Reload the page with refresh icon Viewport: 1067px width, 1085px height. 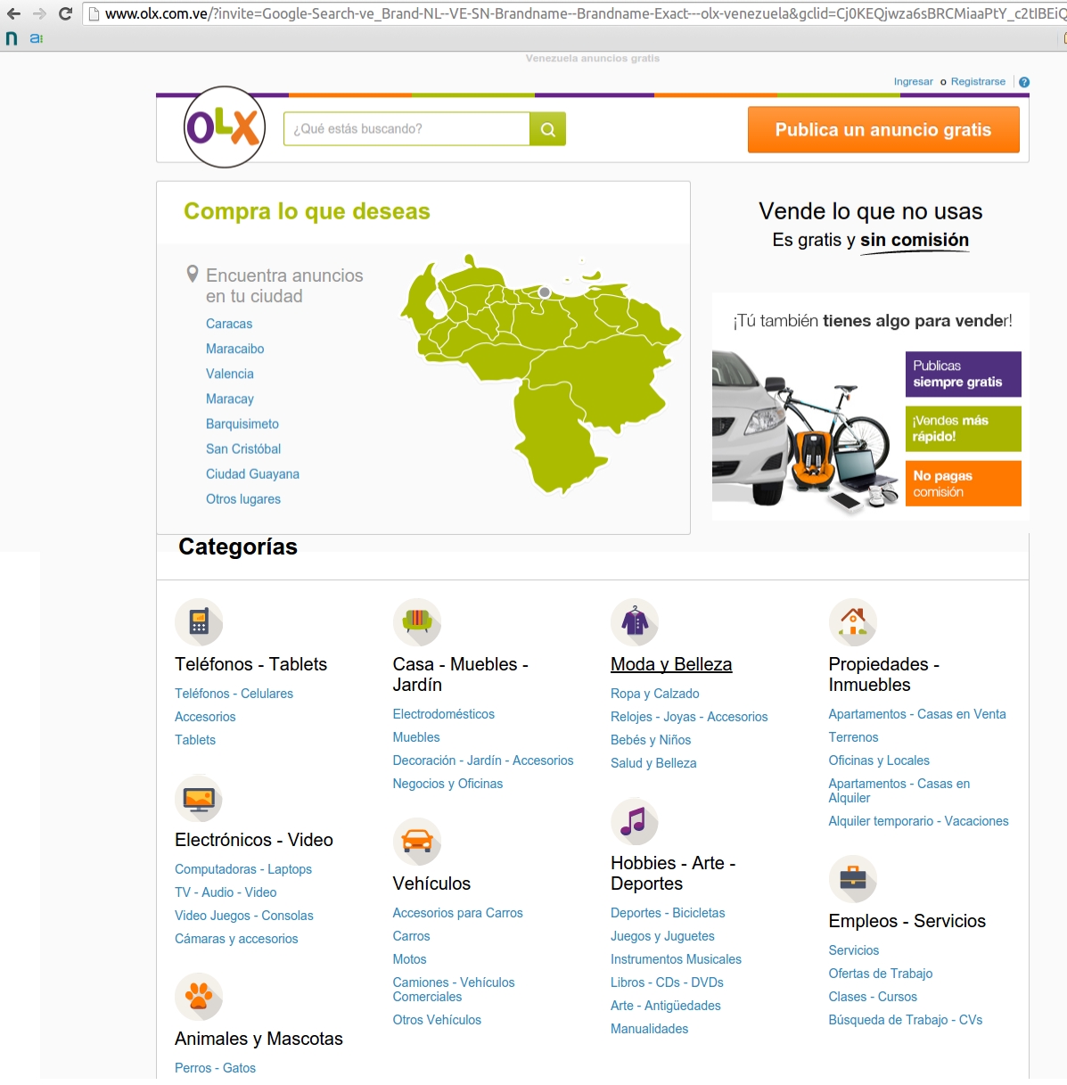65,13
